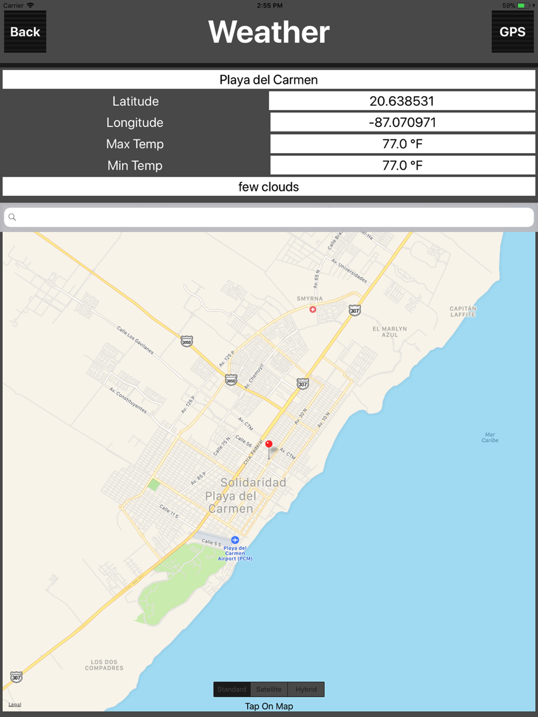Tap the 2:55 PM clock in status bar
This screenshot has height=717, width=538.
point(270,5)
